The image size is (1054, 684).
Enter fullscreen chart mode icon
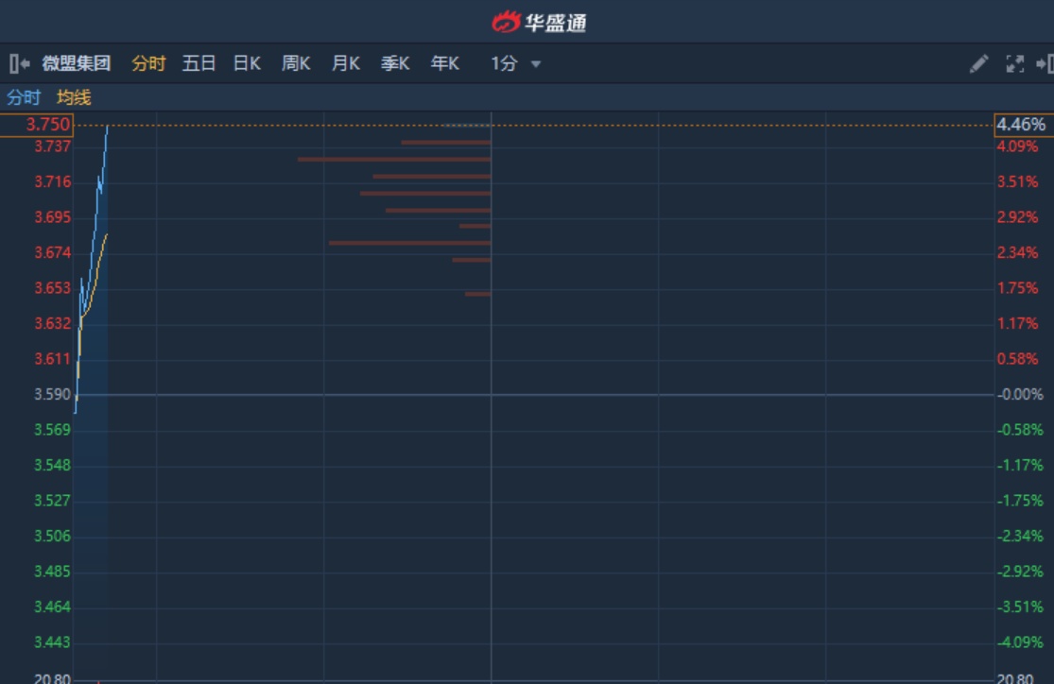(x=1014, y=64)
